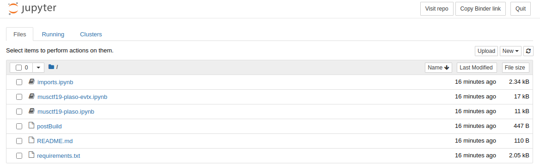Click the file icon beside postBuild

click(x=31, y=126)
